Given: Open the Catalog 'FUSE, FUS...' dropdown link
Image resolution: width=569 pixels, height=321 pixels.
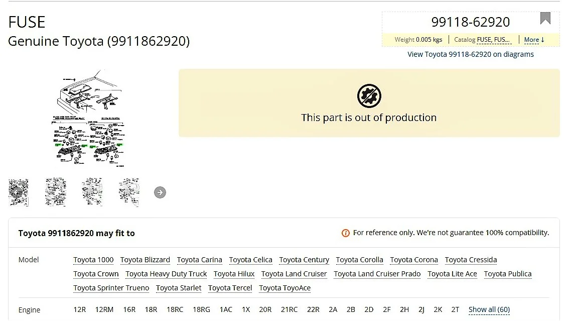Looking at the screenshot, I should pos(494,40).
